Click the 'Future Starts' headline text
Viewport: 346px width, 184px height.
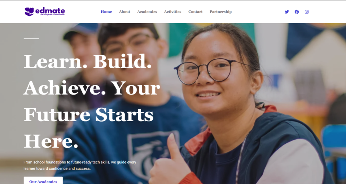pyautogui.click(x=89, y=115)
